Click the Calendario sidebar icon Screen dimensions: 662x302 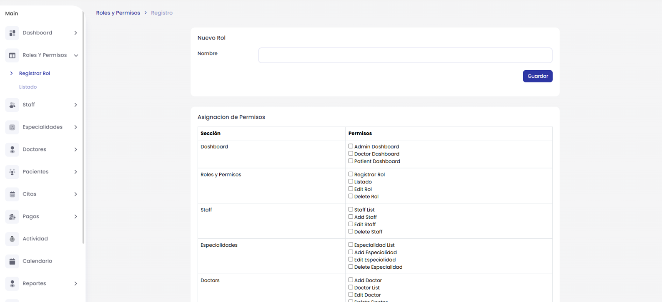tap(12, 261)
